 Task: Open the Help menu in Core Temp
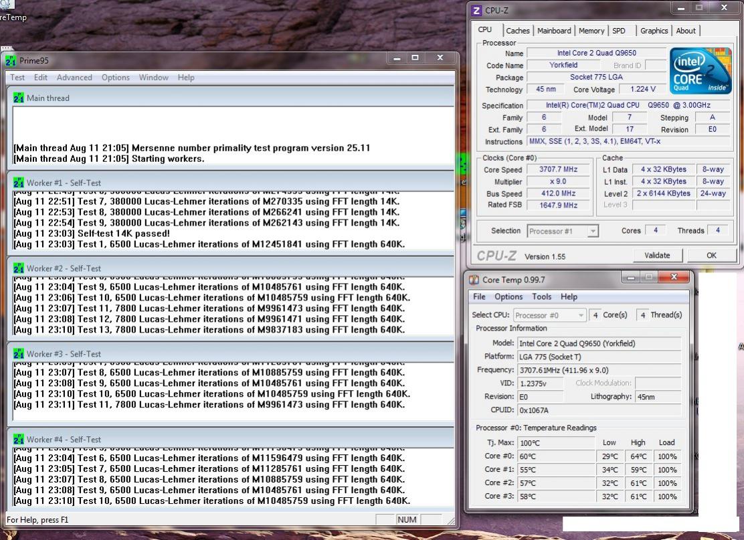[569, 296]
